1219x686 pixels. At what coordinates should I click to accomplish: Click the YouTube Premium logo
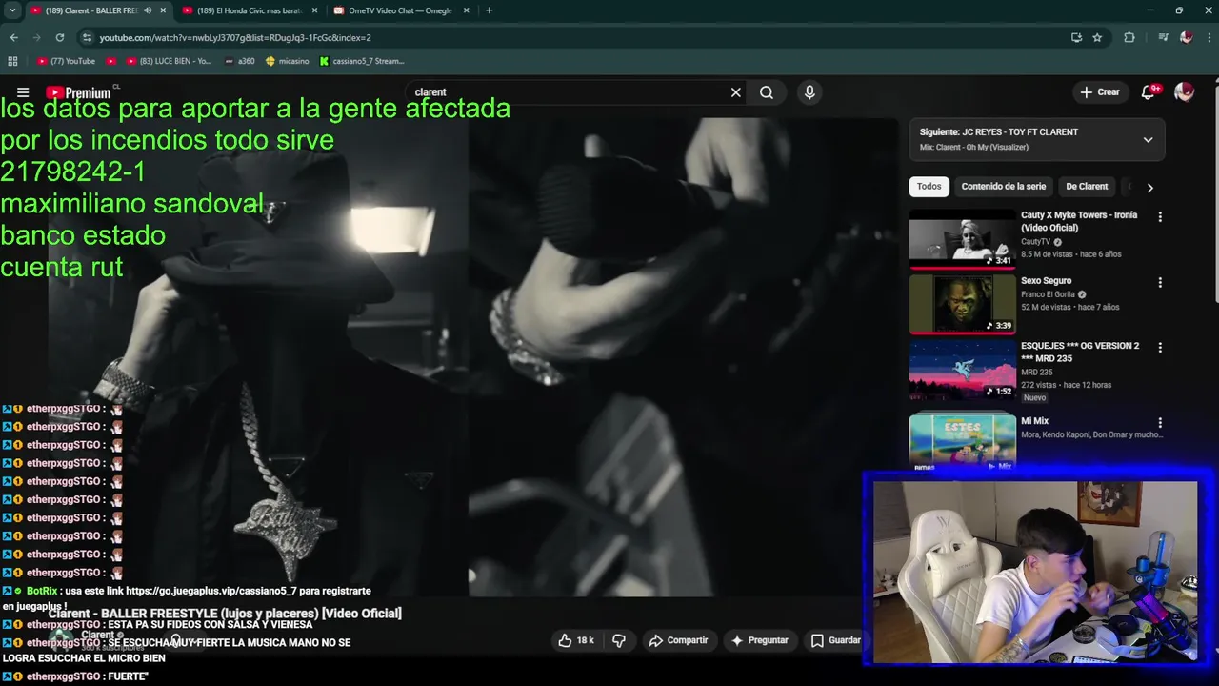(x=79, y=92)
